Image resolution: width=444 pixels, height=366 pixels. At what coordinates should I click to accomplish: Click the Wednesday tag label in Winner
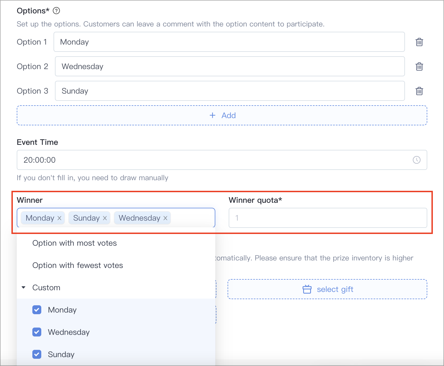coord(139,218)
